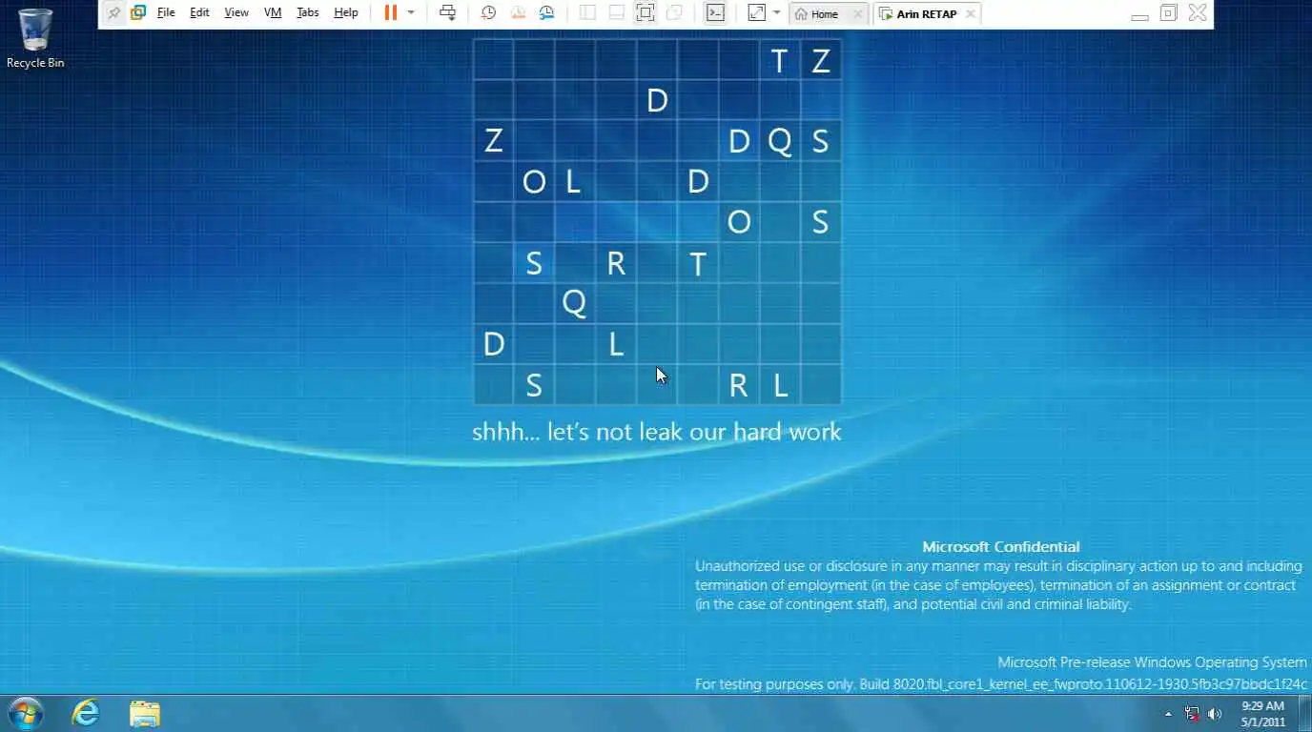This screenshot has height=732, width=1312.
Task: Take a snapshot of this virtual machine
Action: click(x=488, y=13)
